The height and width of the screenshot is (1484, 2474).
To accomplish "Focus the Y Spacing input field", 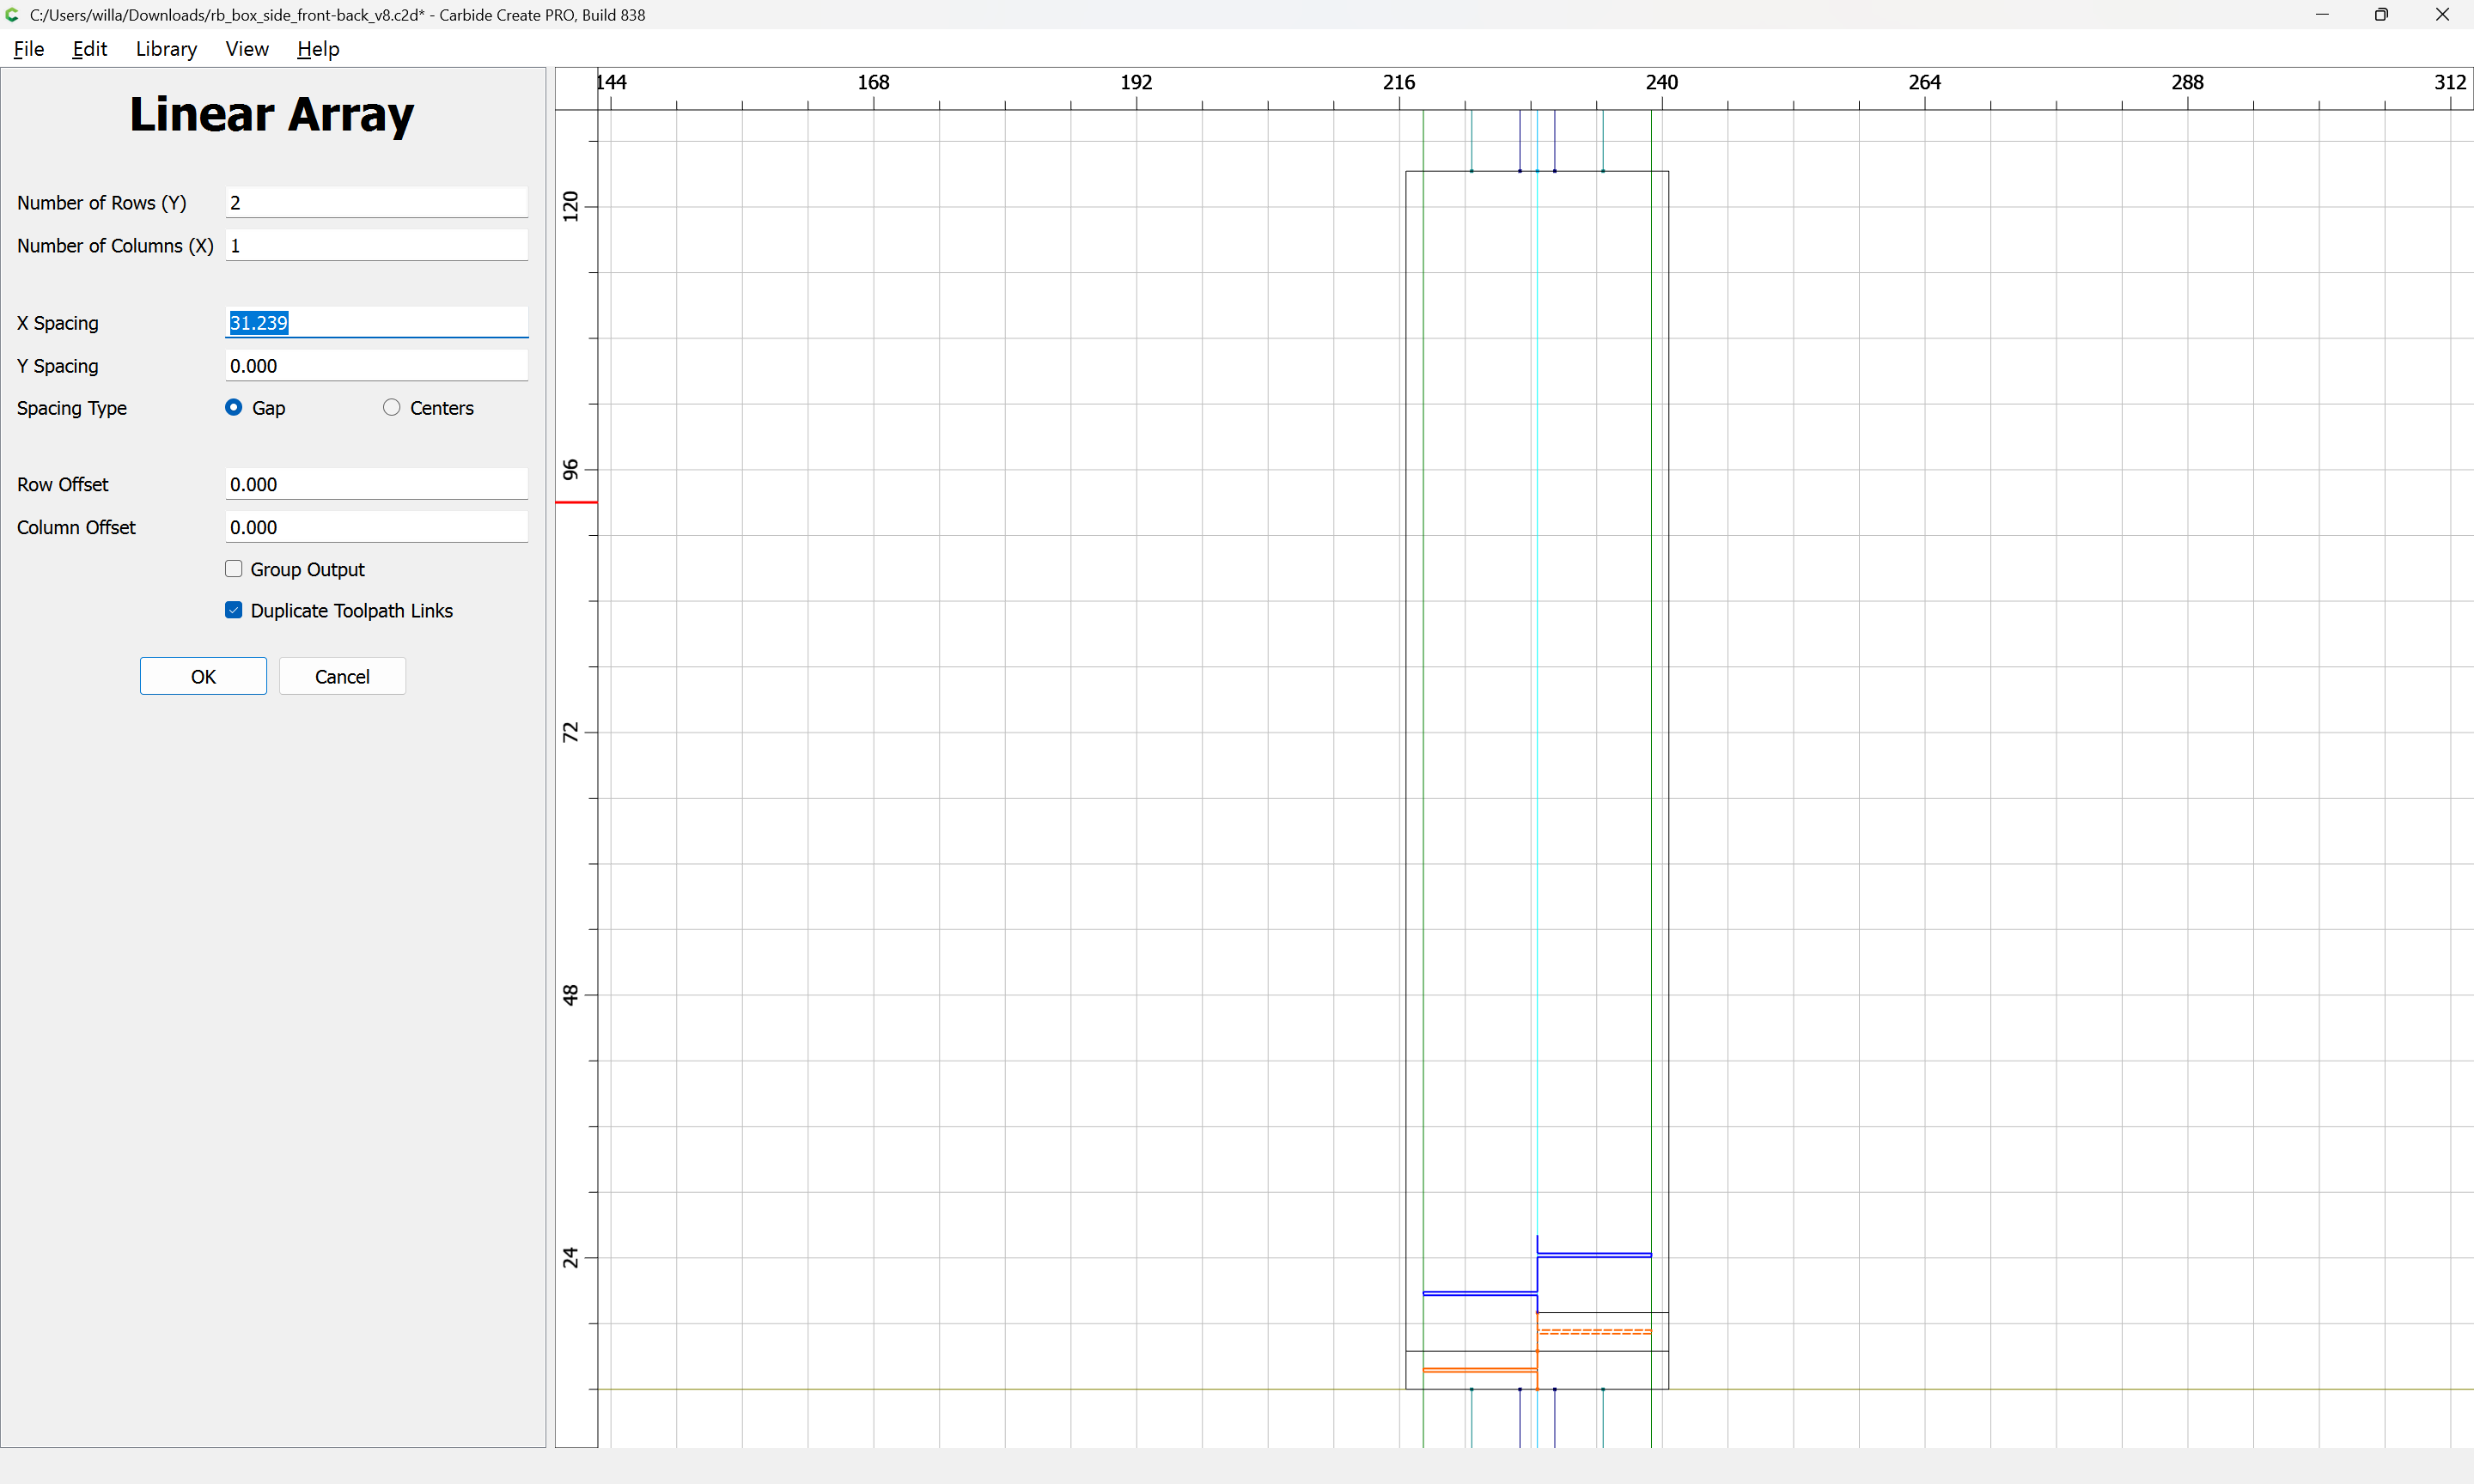I will click(x=376, y=366).
